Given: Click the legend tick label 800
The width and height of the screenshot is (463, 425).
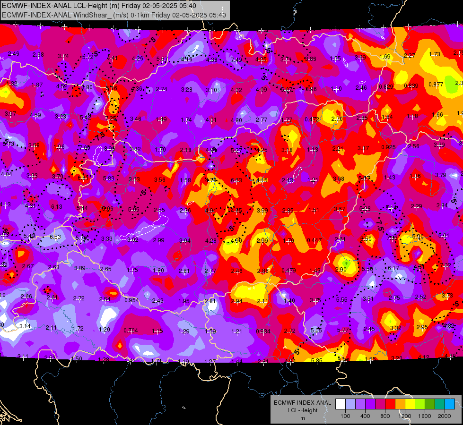Looking at the screenshot, I should (385, 416).
